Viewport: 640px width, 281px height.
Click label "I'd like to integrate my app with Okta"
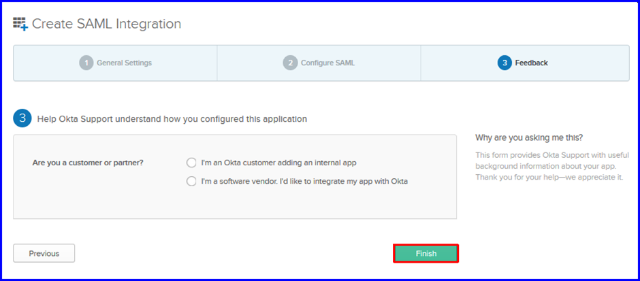342,182
